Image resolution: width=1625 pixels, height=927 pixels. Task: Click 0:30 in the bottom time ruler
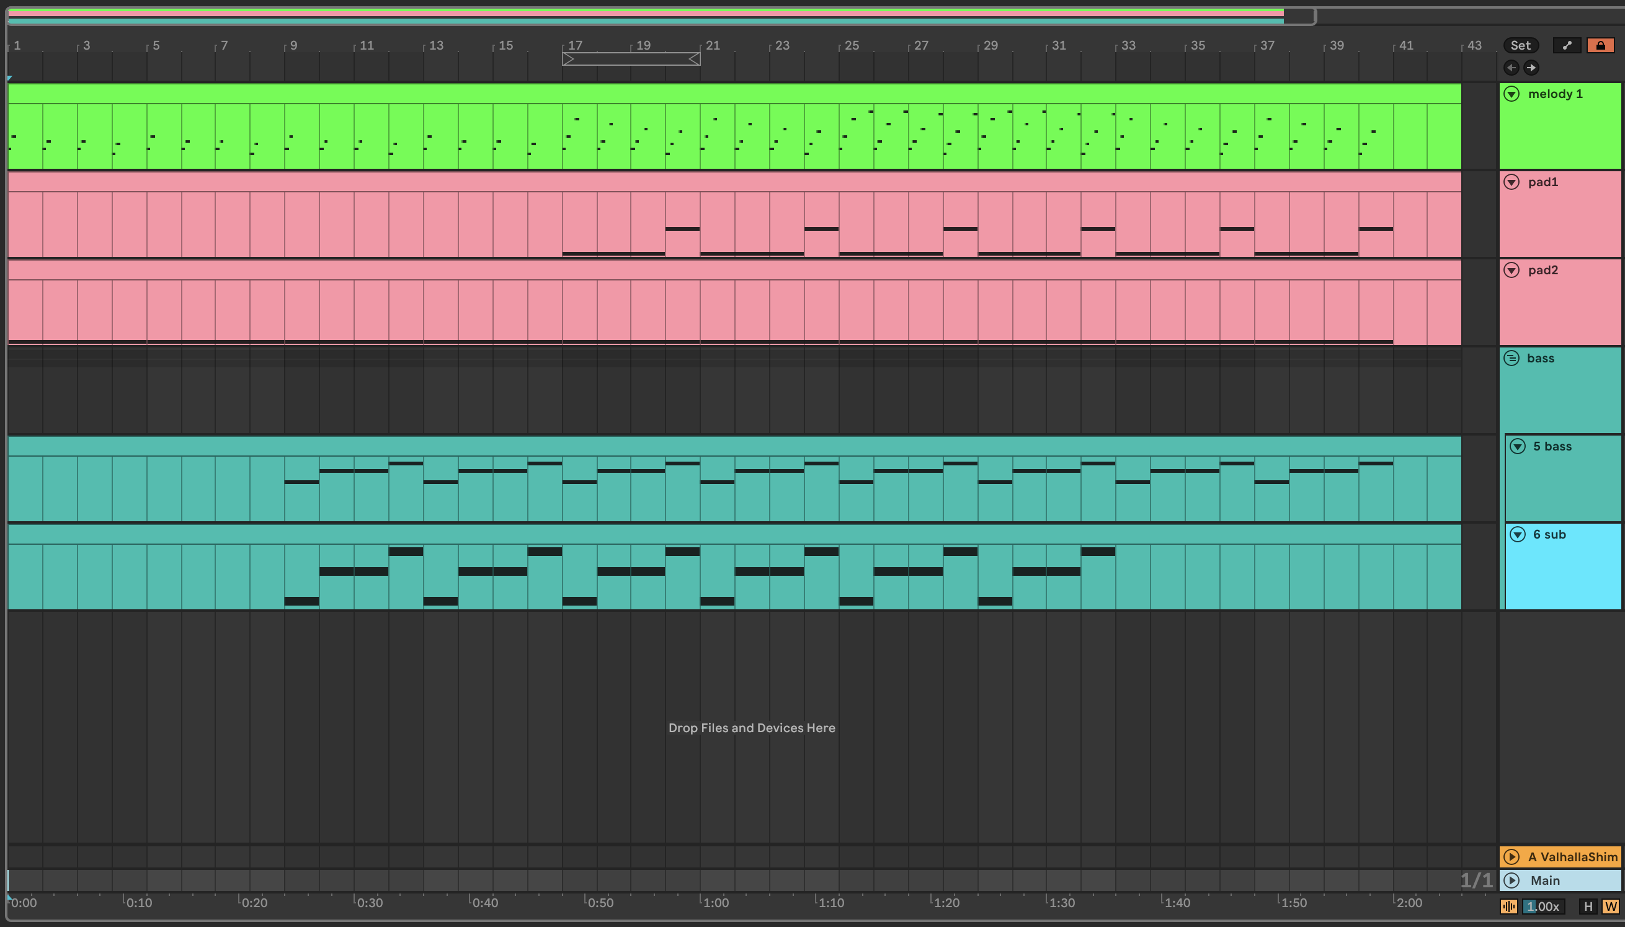tap(369, 903)
